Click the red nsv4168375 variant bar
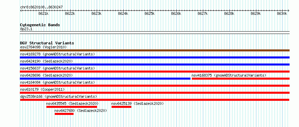 click(x=241, y=79)
